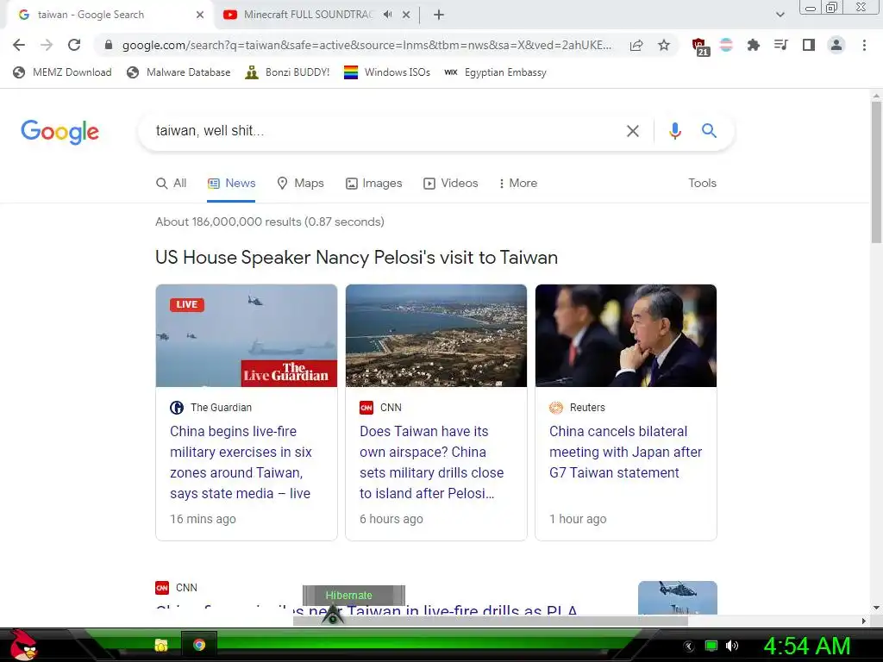Click the horizontal scrollbar at the bottom
Viewport: 883px width, 662px height.
[490, 621]
